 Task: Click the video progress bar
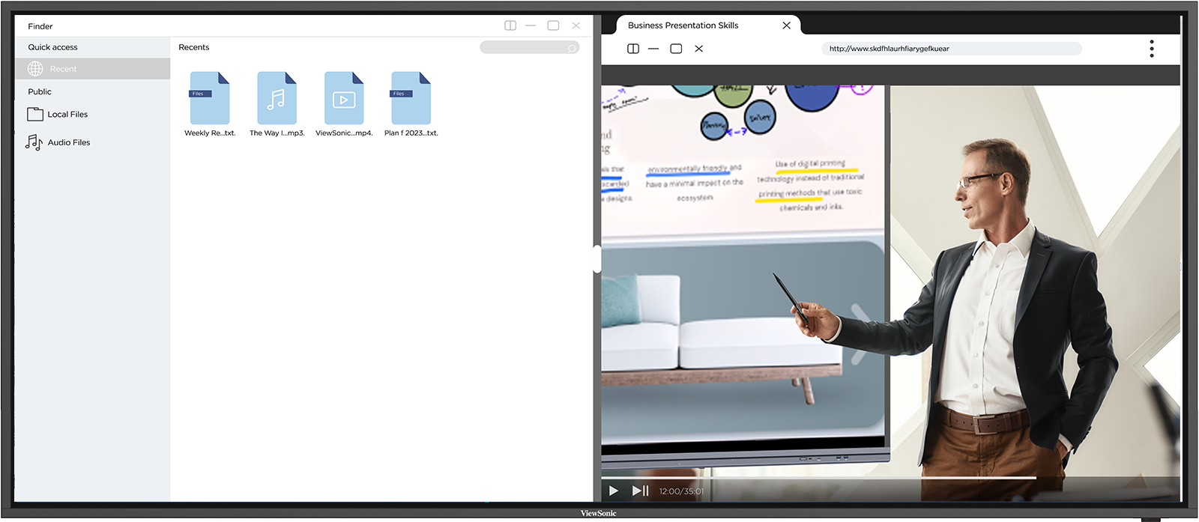coord(824,478)
